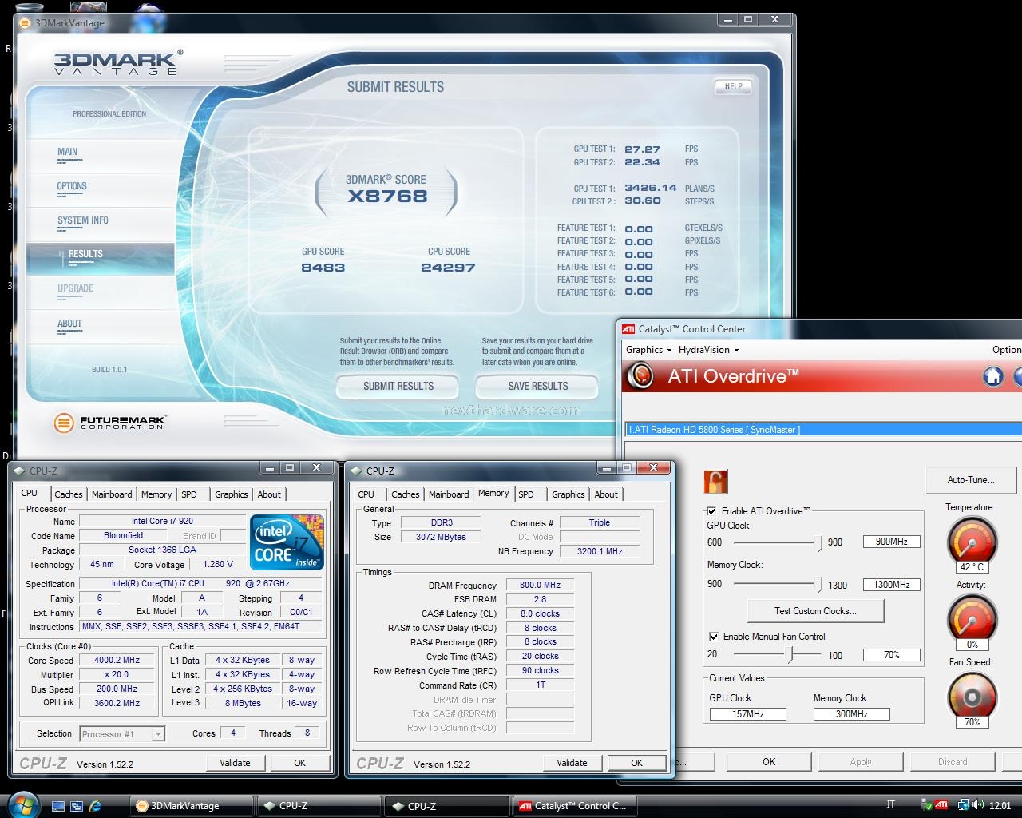The width and height of the screenshot is (1022, 818).
Task: Go to OPTIONS section in 3DMark Vantage
Action: click(72, 186)
